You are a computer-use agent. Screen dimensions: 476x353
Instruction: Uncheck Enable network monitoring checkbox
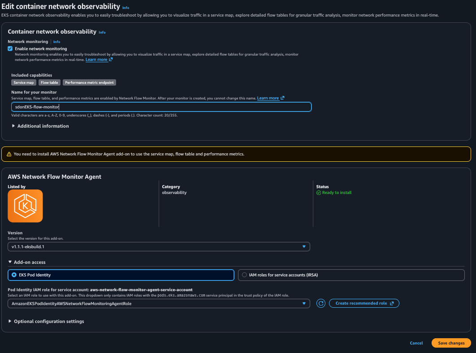point(10,48)
